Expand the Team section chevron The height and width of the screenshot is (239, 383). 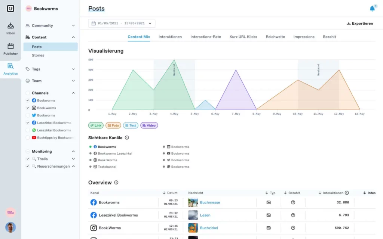tap(73, 81)
